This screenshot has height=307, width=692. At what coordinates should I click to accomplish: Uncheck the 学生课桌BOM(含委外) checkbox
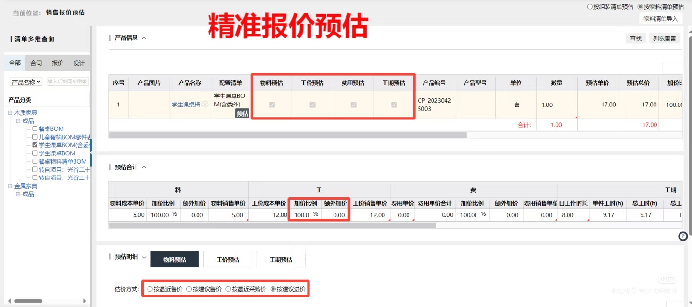(35, 145)
